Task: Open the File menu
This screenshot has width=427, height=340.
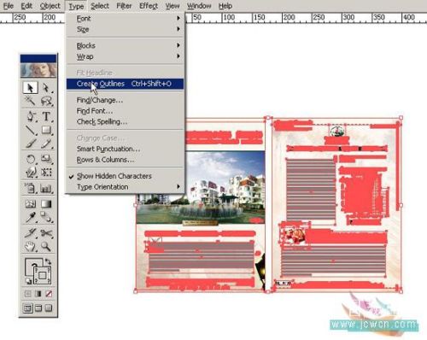Action: coord(9,6)
